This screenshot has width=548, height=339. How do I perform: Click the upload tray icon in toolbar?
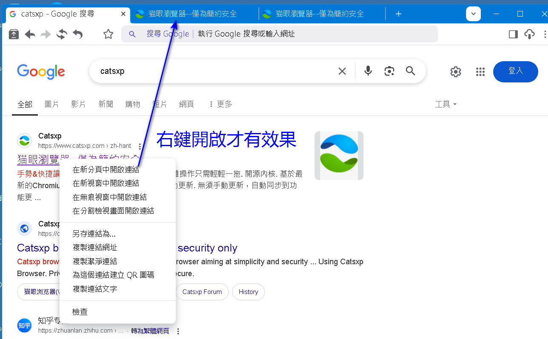click(x=14, y=34)
